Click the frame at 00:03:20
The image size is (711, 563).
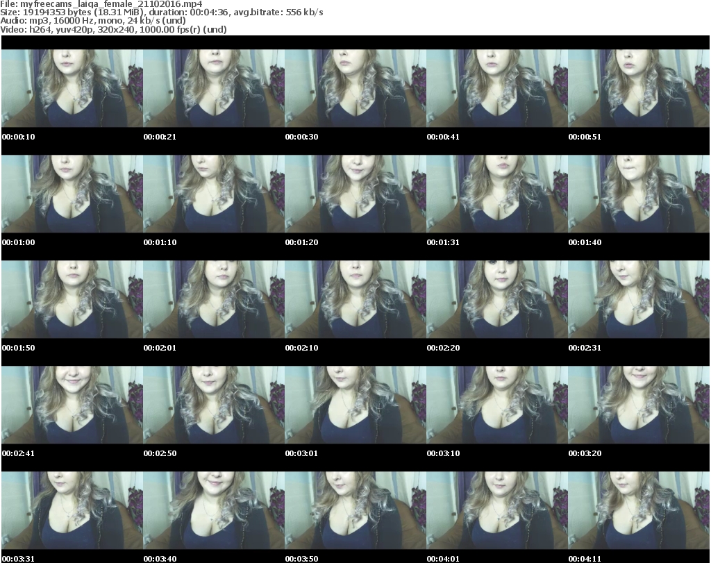(x=639, y=405)
